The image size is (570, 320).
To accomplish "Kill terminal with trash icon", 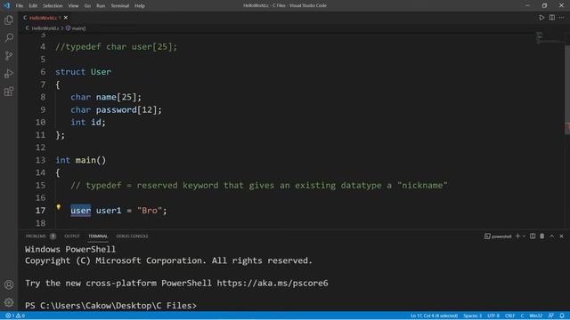I will coord(542,236).
